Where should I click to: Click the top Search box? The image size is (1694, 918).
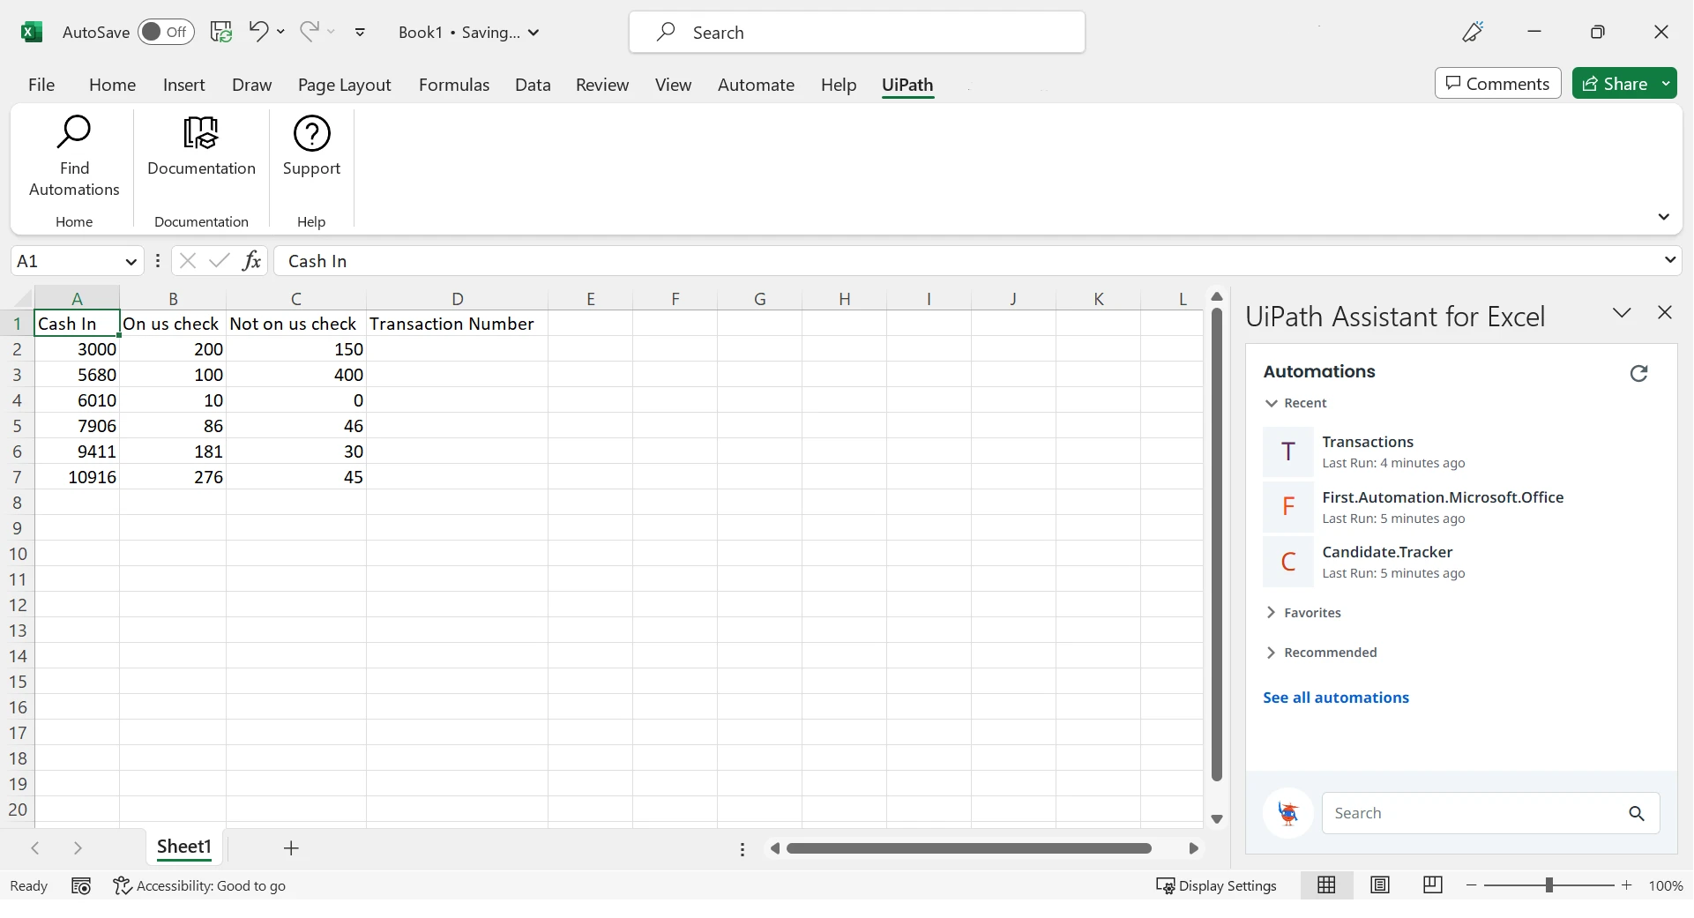(x=857, y=33)
